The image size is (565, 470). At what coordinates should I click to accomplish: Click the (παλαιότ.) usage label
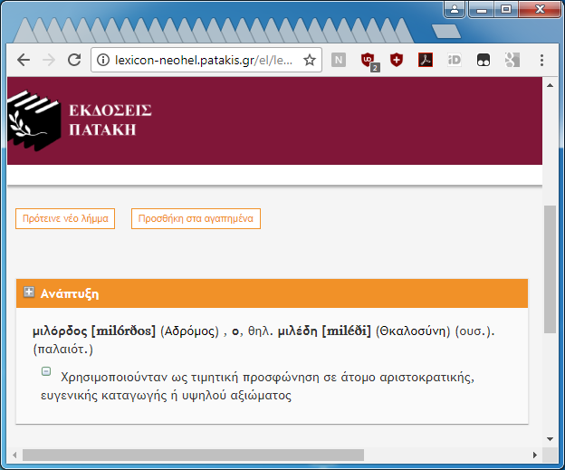63,349
